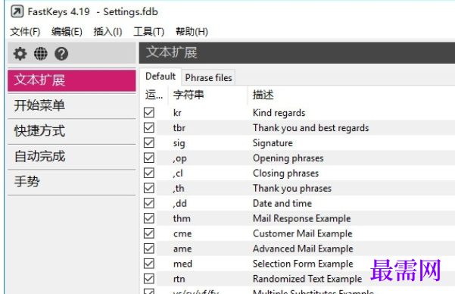Image resolution: width=455 pixels, height=294 pixels.
Task: Open the 文件(F) menu
Action: [25, 31]
